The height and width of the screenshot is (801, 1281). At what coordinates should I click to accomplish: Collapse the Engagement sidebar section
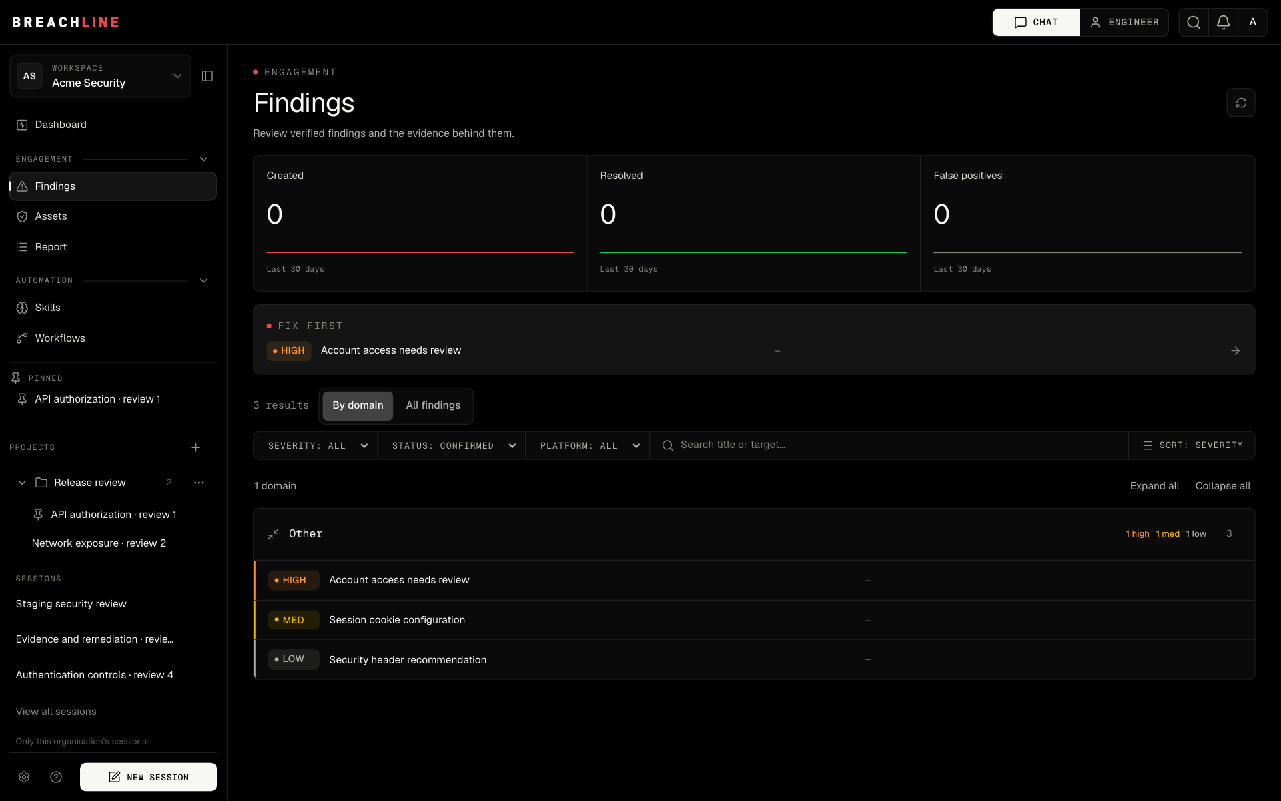pyautogui.click(x=204, y=159)
